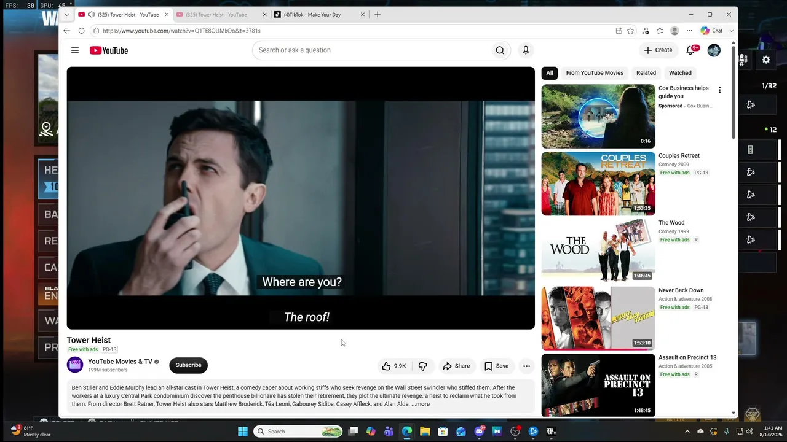Open the Cox Business ad options menu
Screen dimensions: 787x442
pyautogui.click(x=719, y=90)
